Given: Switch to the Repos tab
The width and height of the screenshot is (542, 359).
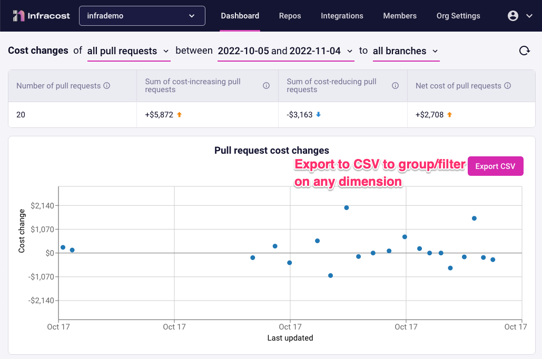Looking at the screenshot, I should coord(290,15).
